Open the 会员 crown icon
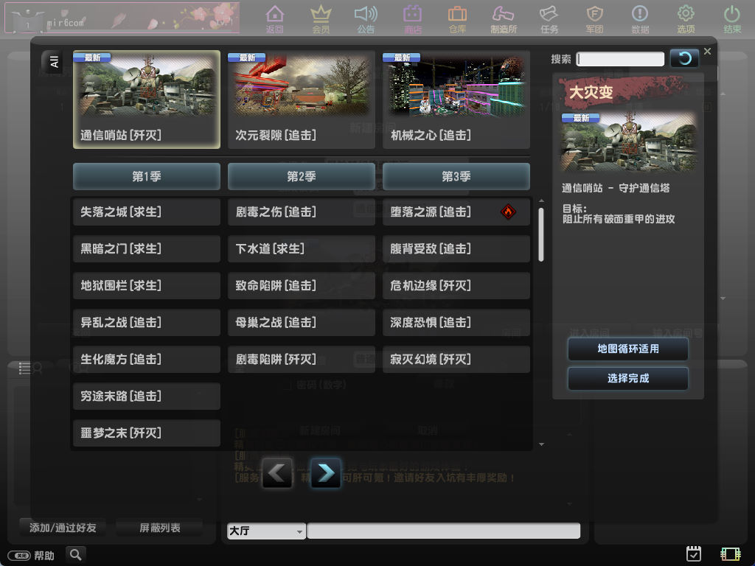Screen dimensions: 755x566 point(321,18)
